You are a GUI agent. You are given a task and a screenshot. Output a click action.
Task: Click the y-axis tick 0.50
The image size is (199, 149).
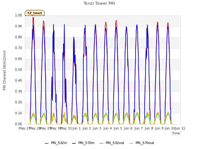point(19,70)
